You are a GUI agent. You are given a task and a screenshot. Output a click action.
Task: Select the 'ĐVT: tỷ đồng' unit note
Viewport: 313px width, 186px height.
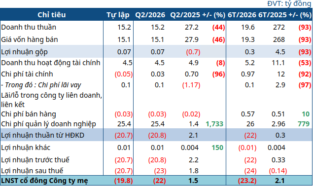(289, 3)
